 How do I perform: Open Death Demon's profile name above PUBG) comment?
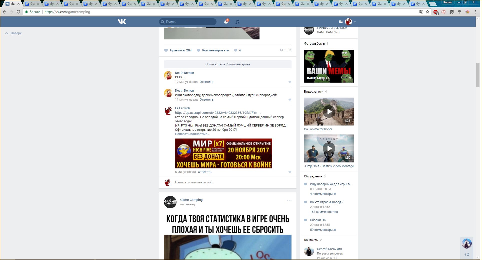(x=184, y=73)
